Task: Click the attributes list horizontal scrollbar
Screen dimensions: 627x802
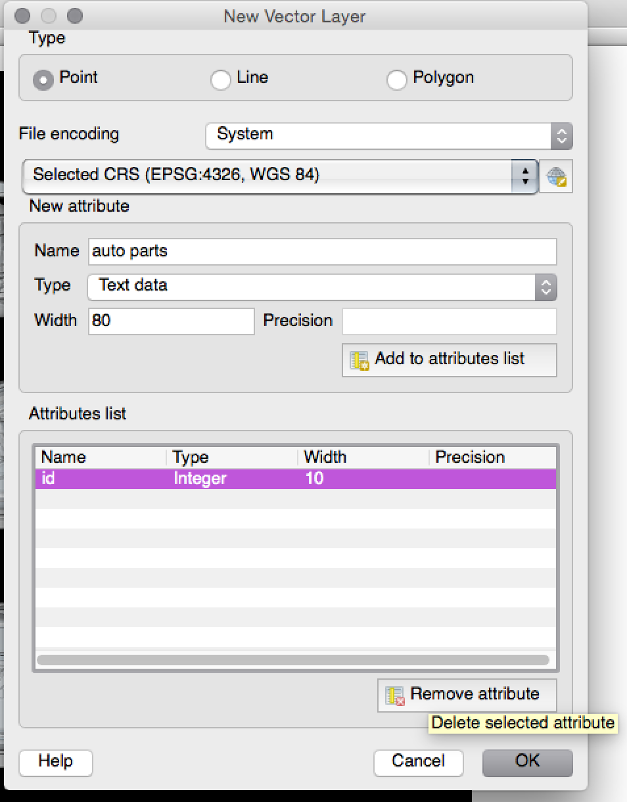Action: (x=293, y=660)
